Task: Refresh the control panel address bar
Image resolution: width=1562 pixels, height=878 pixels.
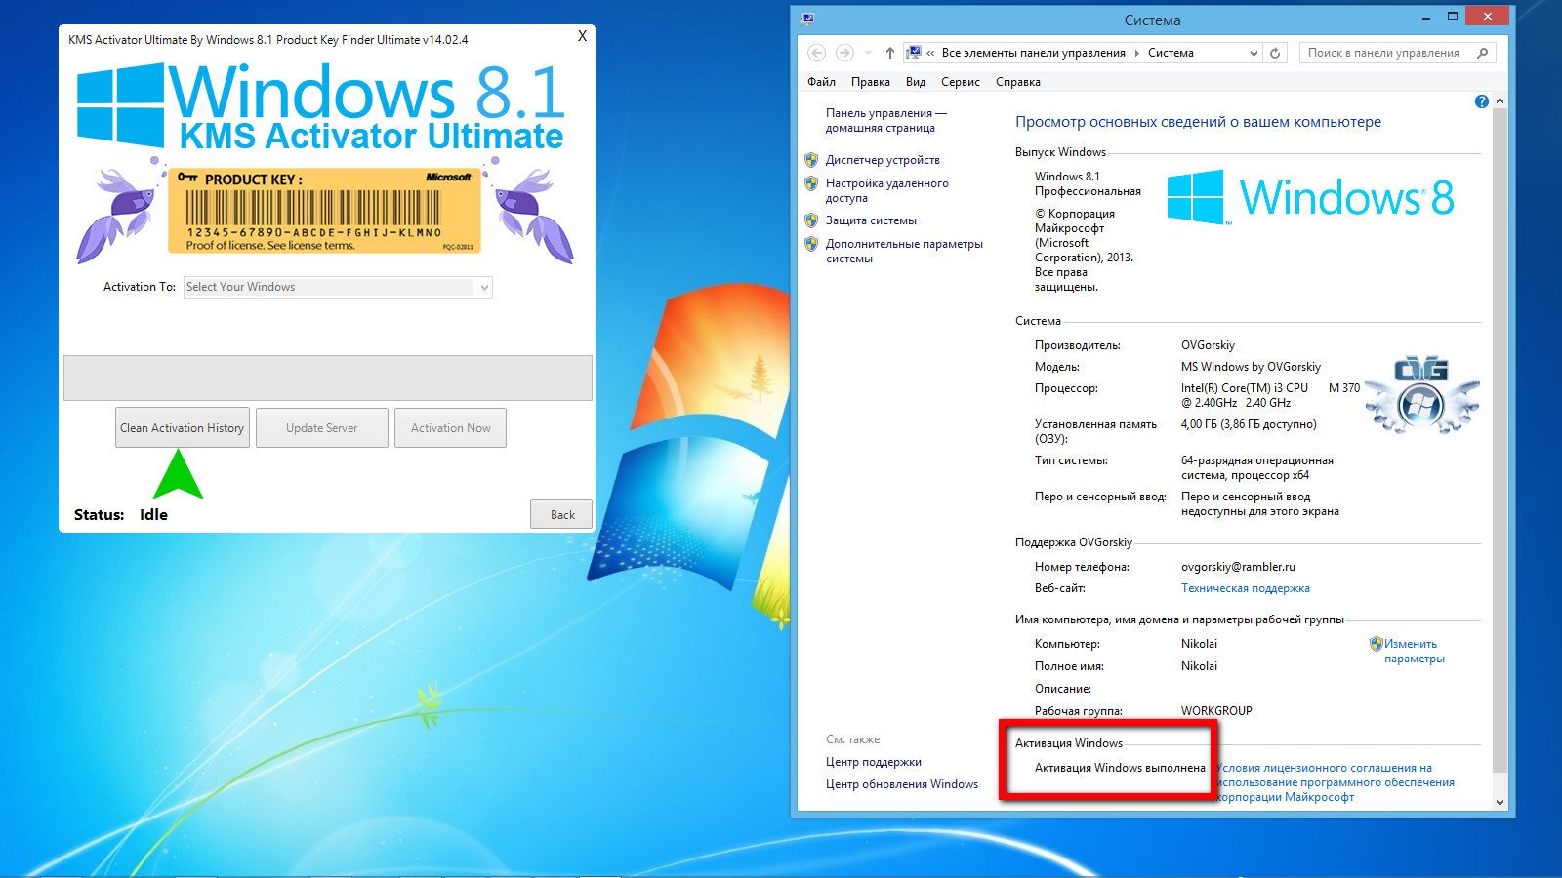Action: pyautogui.click(x=1275, y=53)
